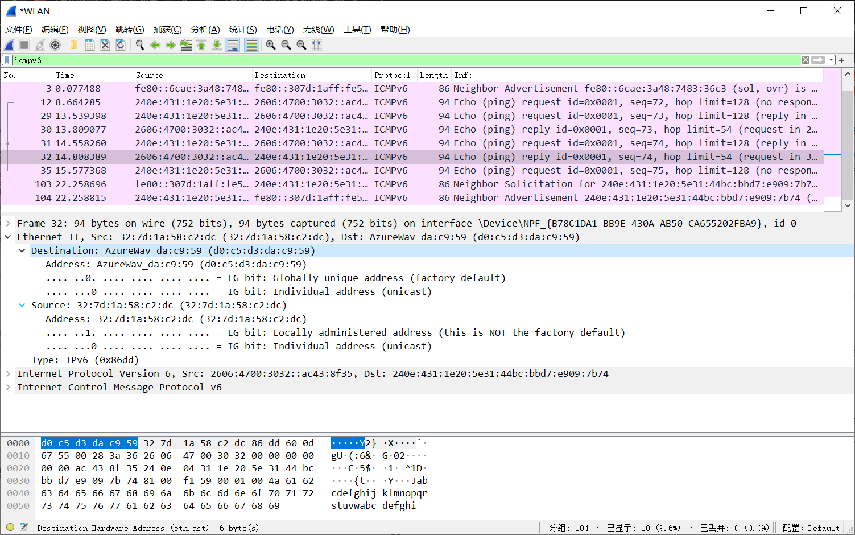This screenshot has height=535, width=855.
Task: Sort by the Length column header
Action: pos(435,75)
